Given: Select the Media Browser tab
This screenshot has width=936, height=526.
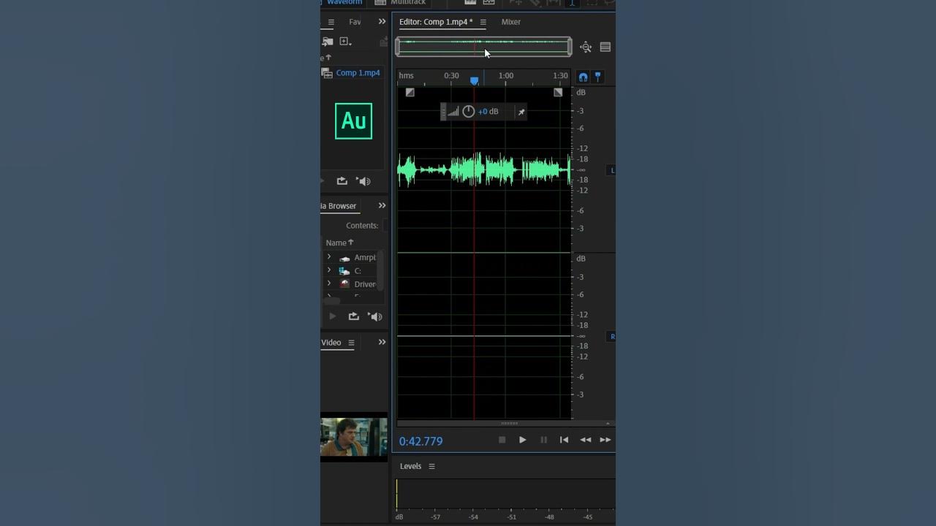Looking at the screenshot, I should pos(339,206).
